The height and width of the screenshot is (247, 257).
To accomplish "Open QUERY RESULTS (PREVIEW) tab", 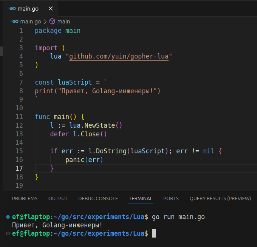I will 220,199.
